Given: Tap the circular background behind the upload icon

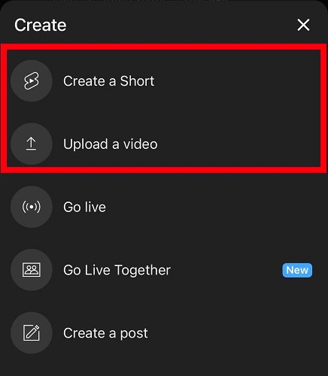Looking at the screenshot, I should pyautogui.click(x=32, y=144).
